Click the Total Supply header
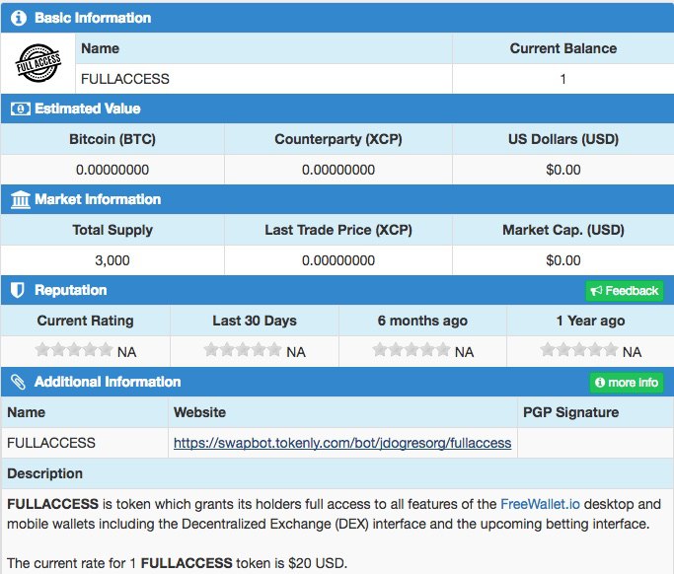Viewport: 674px width, 574px height. 112,230
